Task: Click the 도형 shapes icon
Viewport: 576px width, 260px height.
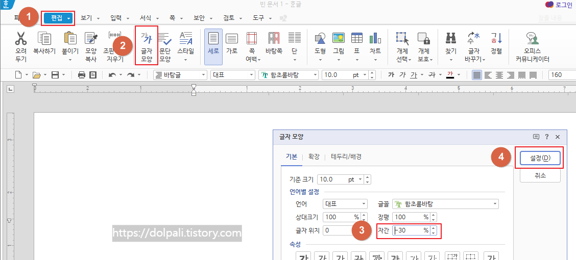Action: [x=320, y=38]
